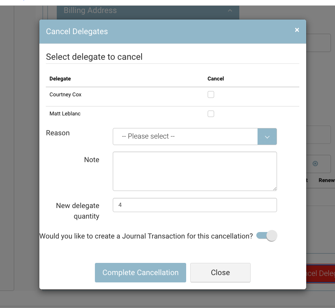This screenshot has height=308, width=335.
Task: Click the Cancel Delegates dialog title
Action: click(77, 32)
